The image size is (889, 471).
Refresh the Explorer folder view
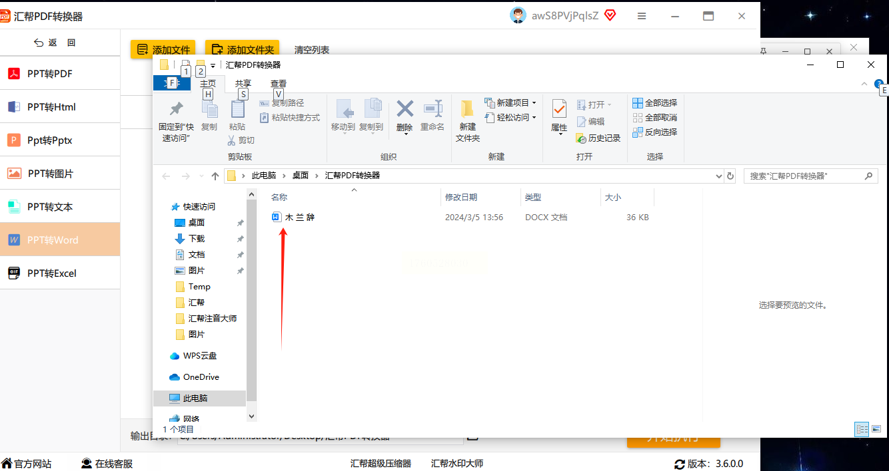point(730,176)
